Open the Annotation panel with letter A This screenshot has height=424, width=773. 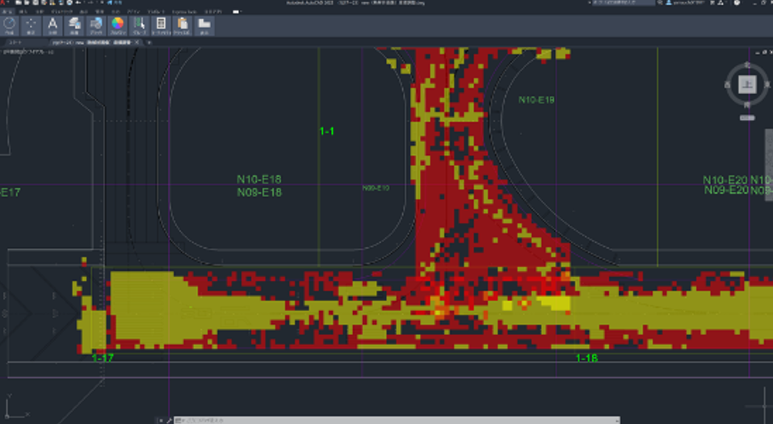(x=53, y=26)
